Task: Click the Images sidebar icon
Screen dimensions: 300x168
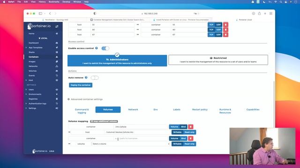Action: pos(57,62)
